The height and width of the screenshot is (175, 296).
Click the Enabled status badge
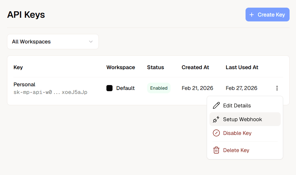click(x=159, y=88)
